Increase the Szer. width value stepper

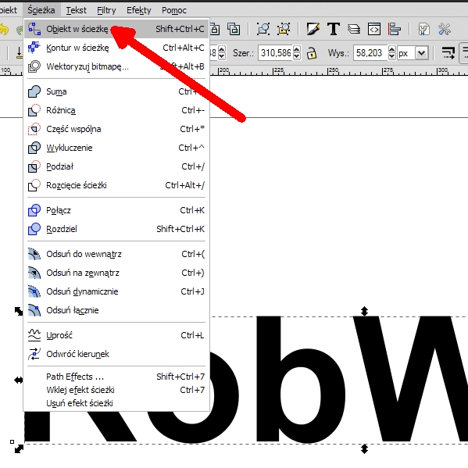[297, 50]
